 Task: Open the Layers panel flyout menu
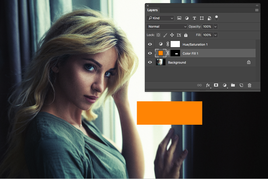pos(257,10)
